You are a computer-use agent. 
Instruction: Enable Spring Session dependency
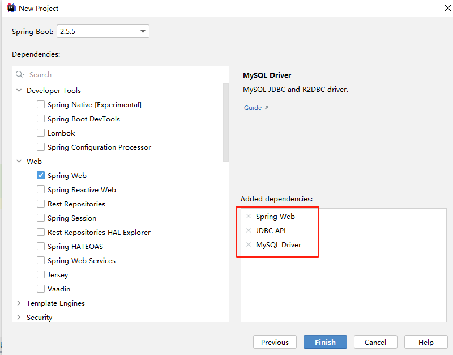click(41, 218)
